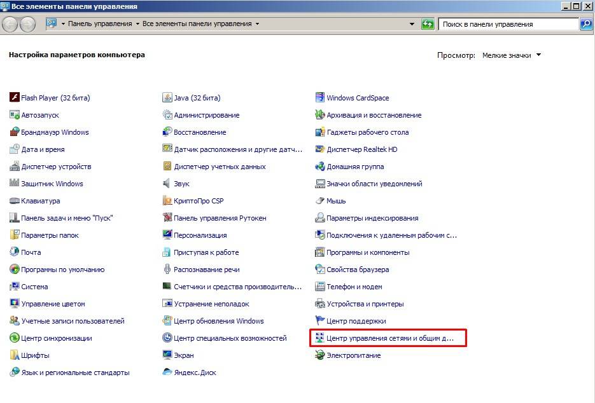This screenshot has height=403, width=595.
Task: Open the Flash Player (32 бита) icon
Action: (15, 98)
